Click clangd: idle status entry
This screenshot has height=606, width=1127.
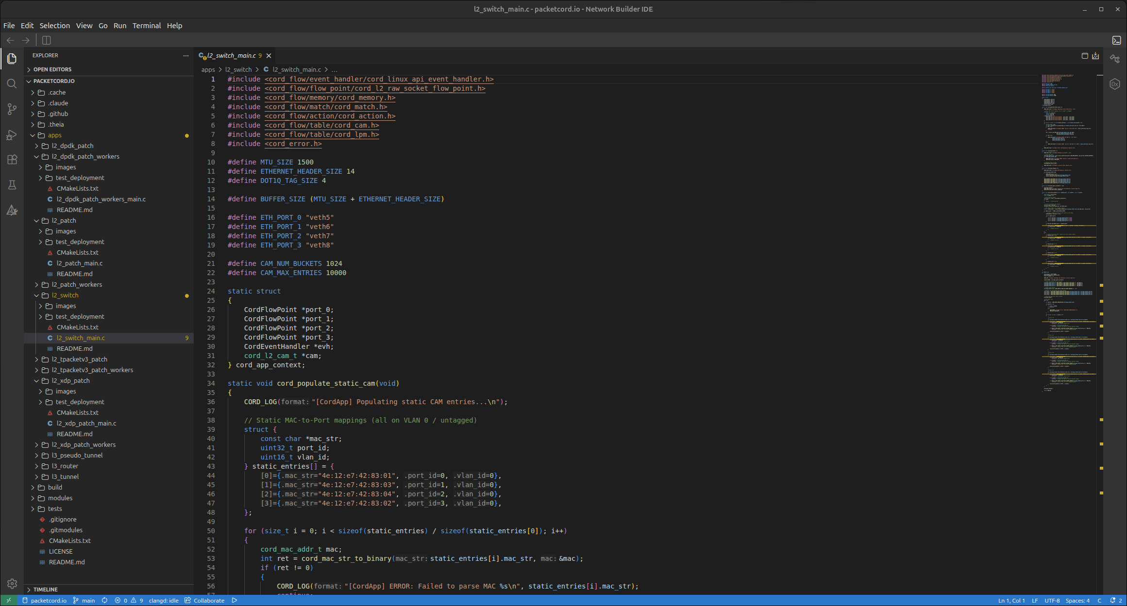[x=164, y=601]
